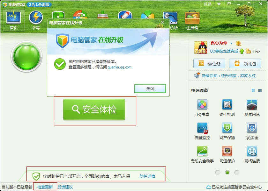The height and width of the screenshot is (191, 268).
Task: Start the 安全体检 security scan
Action: [94, 110]
